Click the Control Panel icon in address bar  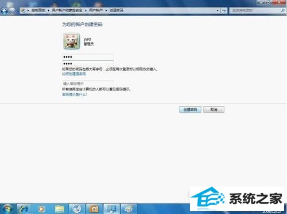point(23,10)
